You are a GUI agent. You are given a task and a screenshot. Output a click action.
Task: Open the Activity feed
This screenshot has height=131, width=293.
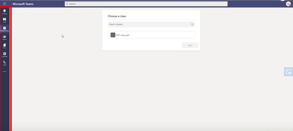point(4,12)
